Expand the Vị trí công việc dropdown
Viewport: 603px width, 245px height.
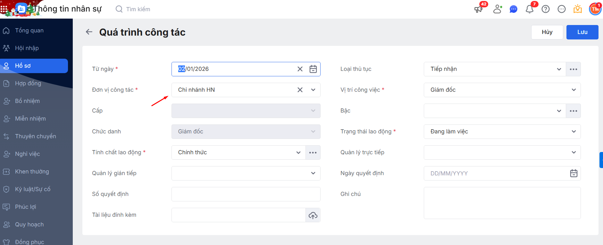point(574,90)
